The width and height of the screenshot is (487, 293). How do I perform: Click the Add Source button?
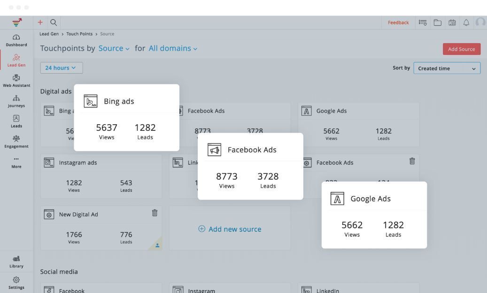461,49
